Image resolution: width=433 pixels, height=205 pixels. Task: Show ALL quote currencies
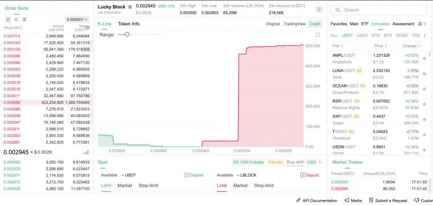coord(334,36)
